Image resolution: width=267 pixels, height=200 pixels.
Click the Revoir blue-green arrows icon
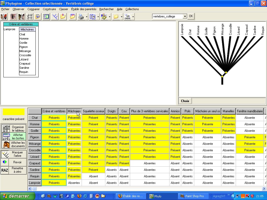coord(5,162)
